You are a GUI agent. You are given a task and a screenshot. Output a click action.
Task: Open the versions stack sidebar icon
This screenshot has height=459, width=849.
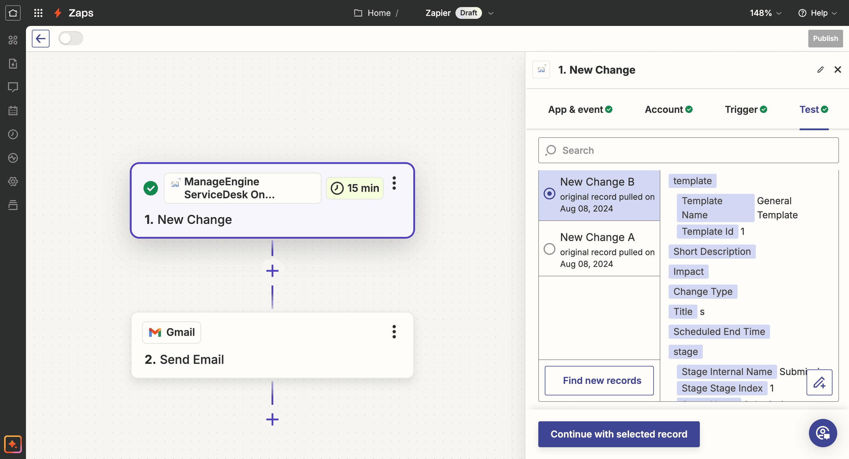13,205
